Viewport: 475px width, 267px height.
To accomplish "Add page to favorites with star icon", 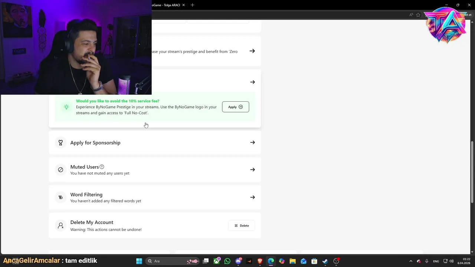I will coord(418,15).
